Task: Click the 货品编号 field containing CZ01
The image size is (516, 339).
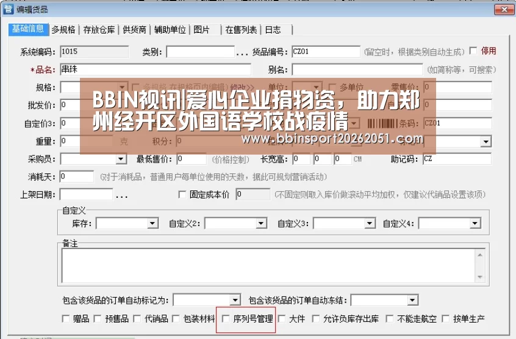Action: [x=326, y=52]
